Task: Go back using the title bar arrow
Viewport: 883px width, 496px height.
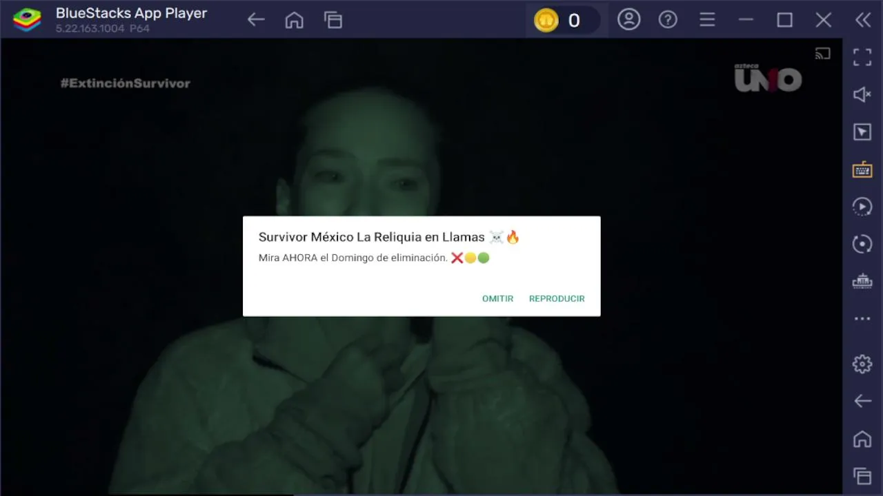Action: (256, 20)
